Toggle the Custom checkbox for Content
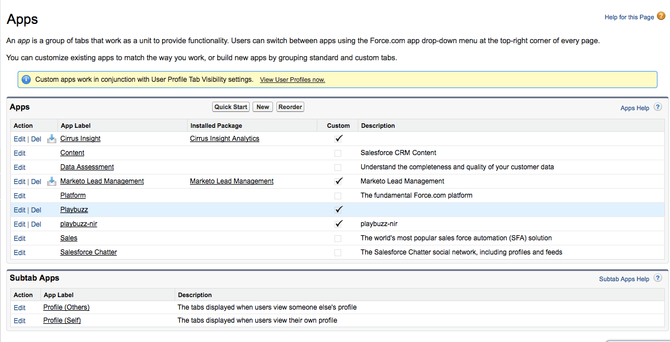 pyautogui.click(x=338, y=153)
